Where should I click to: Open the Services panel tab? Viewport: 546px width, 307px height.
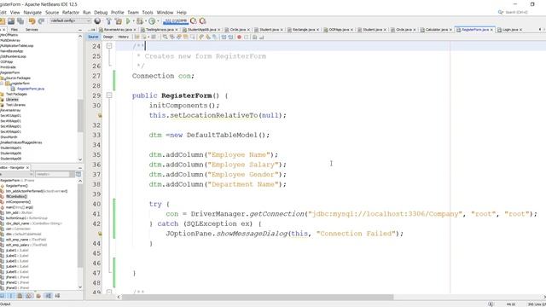(x=32, y=30)
